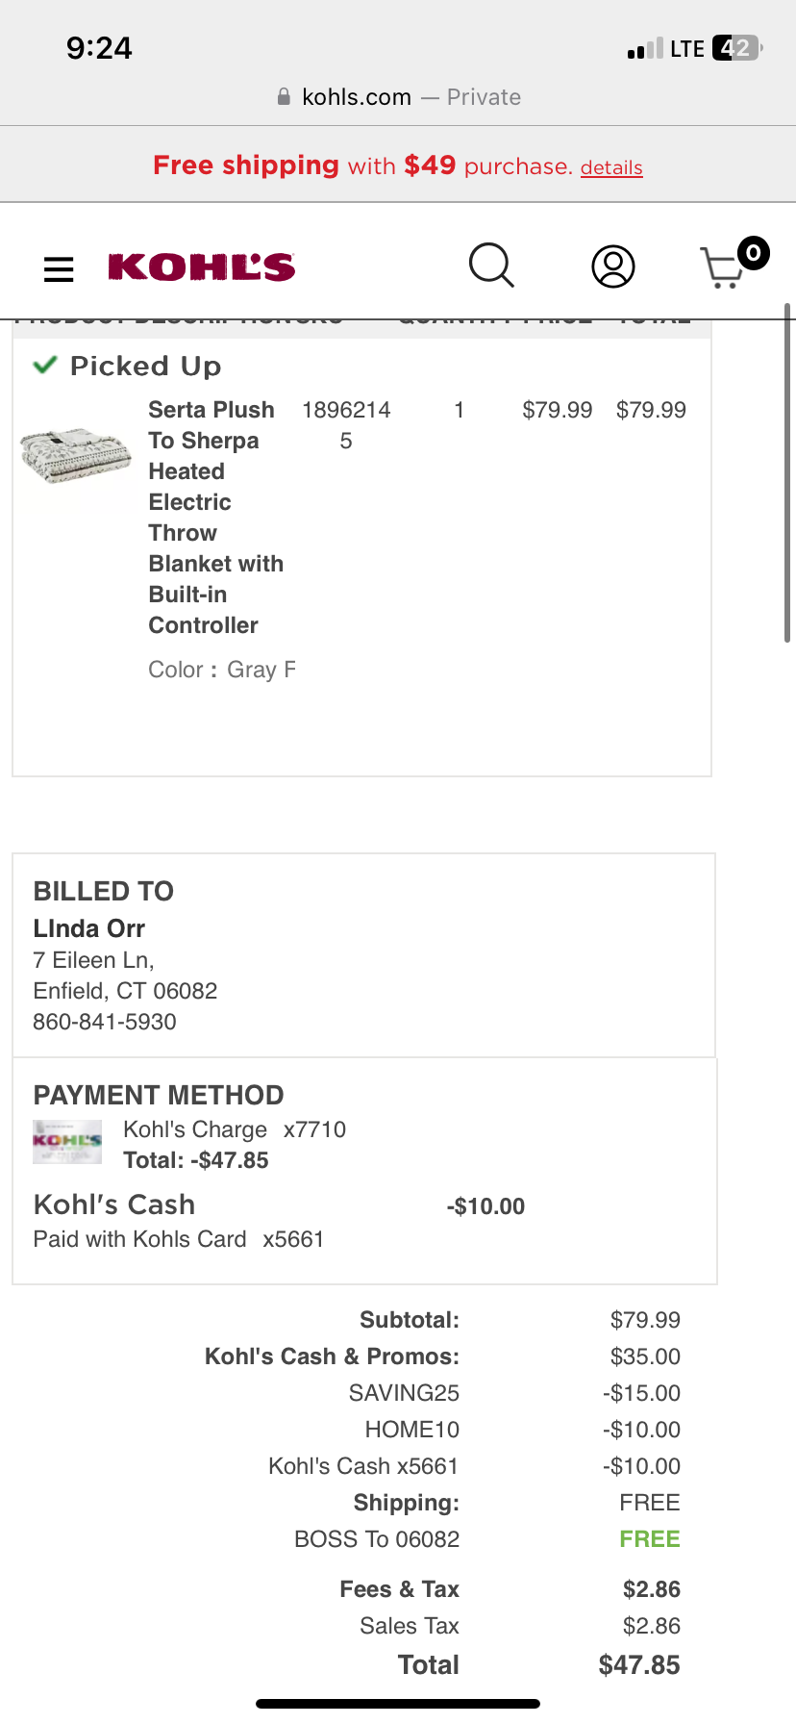Tap the heated blanket product thumbnail
This screenshot has width=796, height=1724.
click(x=75, y=458)
